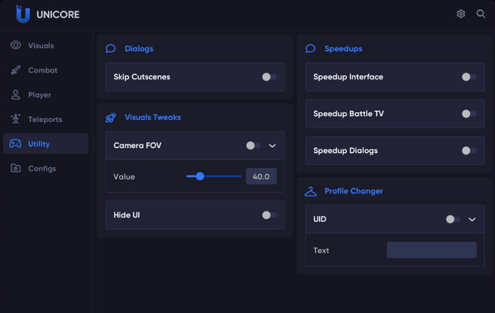
Task: Click the Unicore U logo
Action: click(23, 14)
